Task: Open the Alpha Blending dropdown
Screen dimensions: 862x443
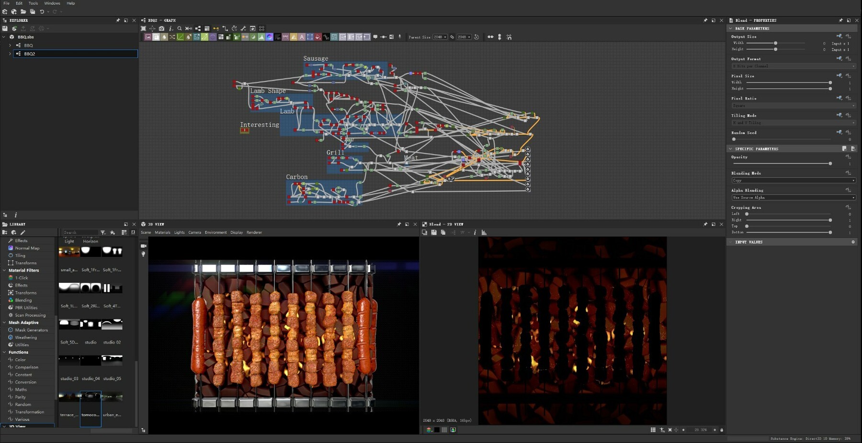Action: coord(793,198)
